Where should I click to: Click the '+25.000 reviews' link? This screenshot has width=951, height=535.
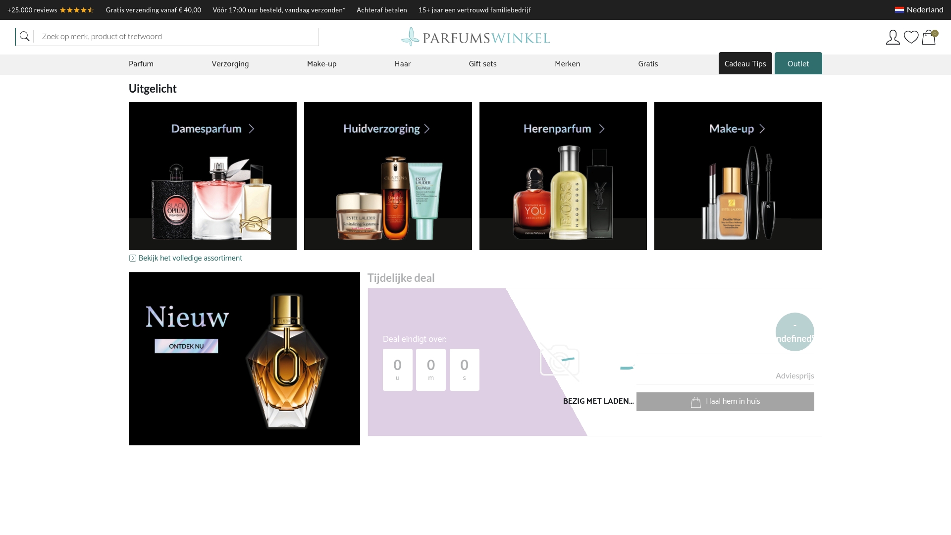[31, 9]
